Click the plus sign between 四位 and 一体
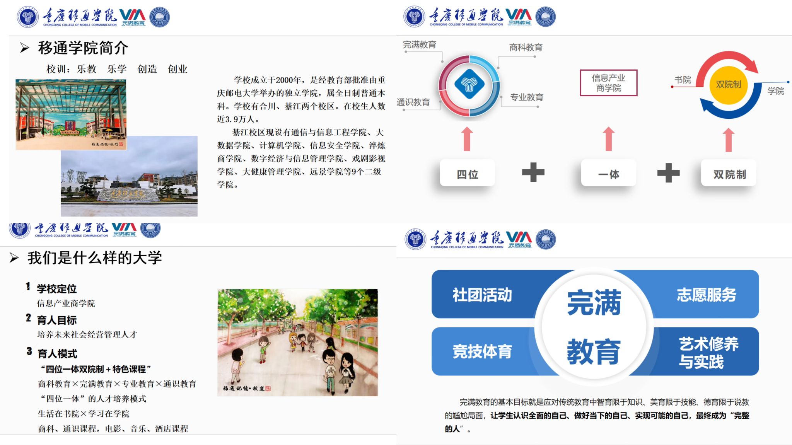The width and height of the screenshot is (792, 445). click(x=533, y=172)
